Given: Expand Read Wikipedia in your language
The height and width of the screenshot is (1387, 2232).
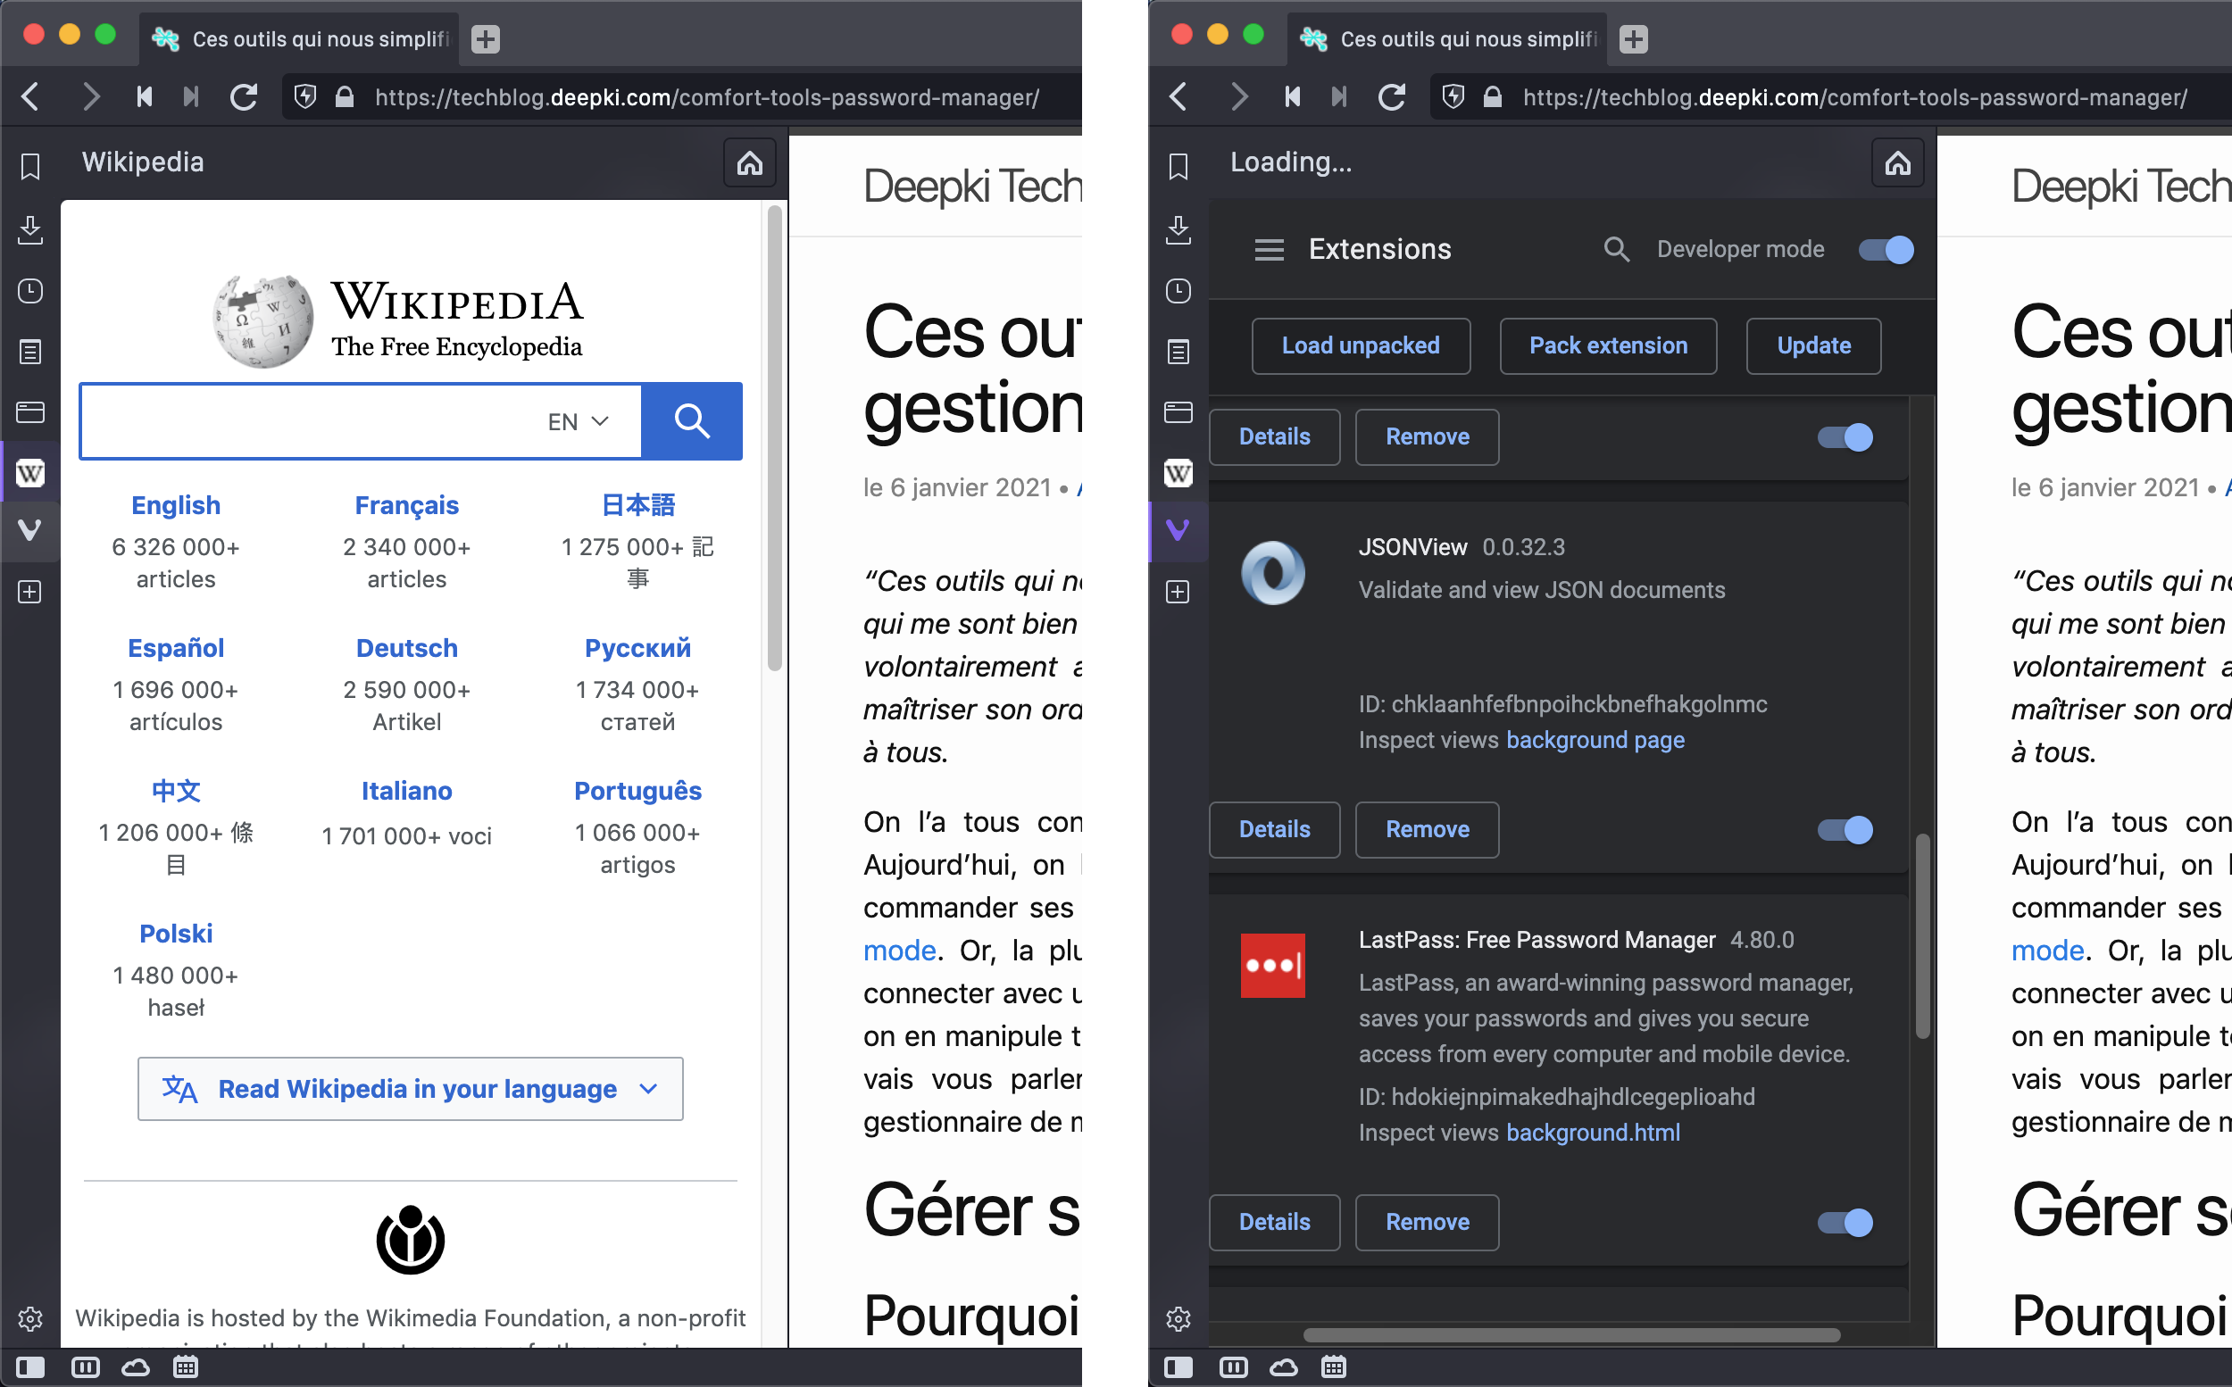Looking at the screenshot, I should pyautogui.click(x=410, y=1089).
